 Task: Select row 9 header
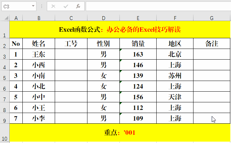4,119
